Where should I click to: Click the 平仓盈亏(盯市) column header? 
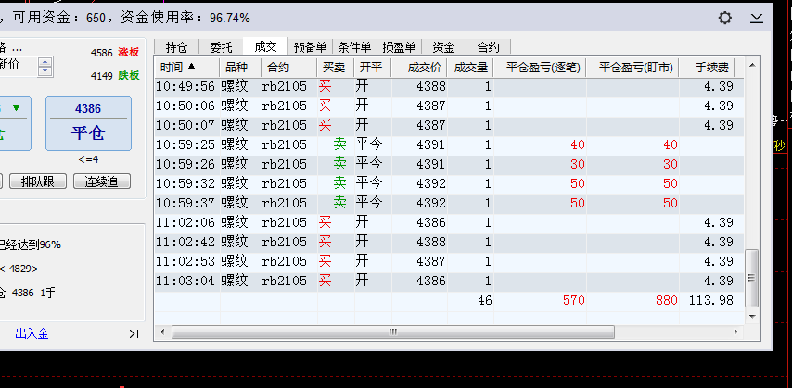pyautogui.click(x=632, y=67)
